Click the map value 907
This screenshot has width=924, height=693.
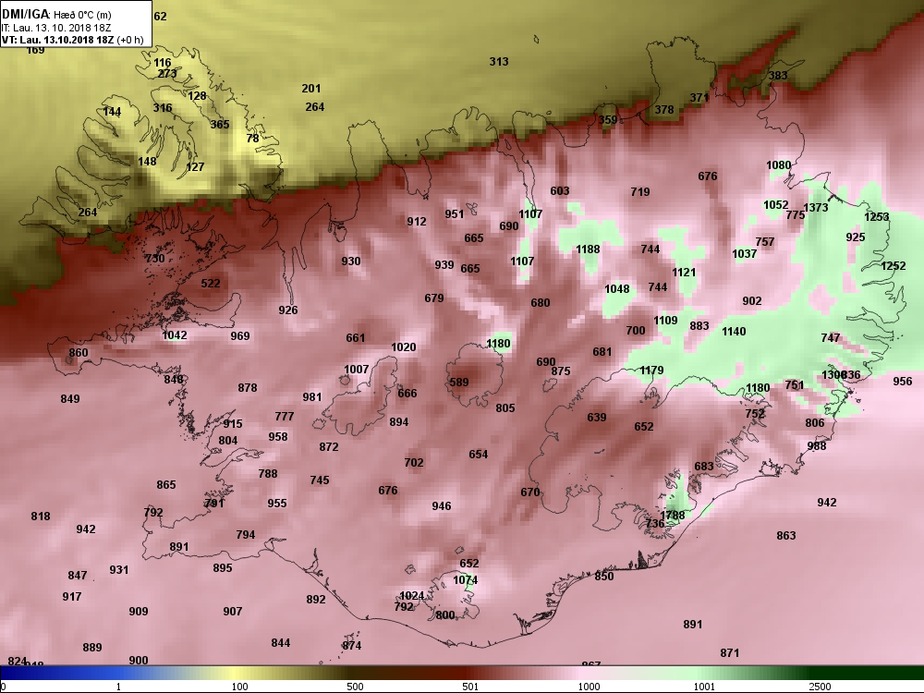pos(233,612)
